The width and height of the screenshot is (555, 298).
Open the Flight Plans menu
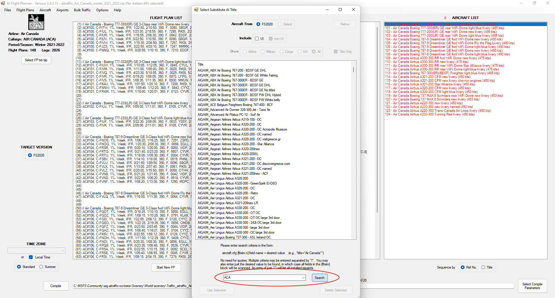(25, 10)
